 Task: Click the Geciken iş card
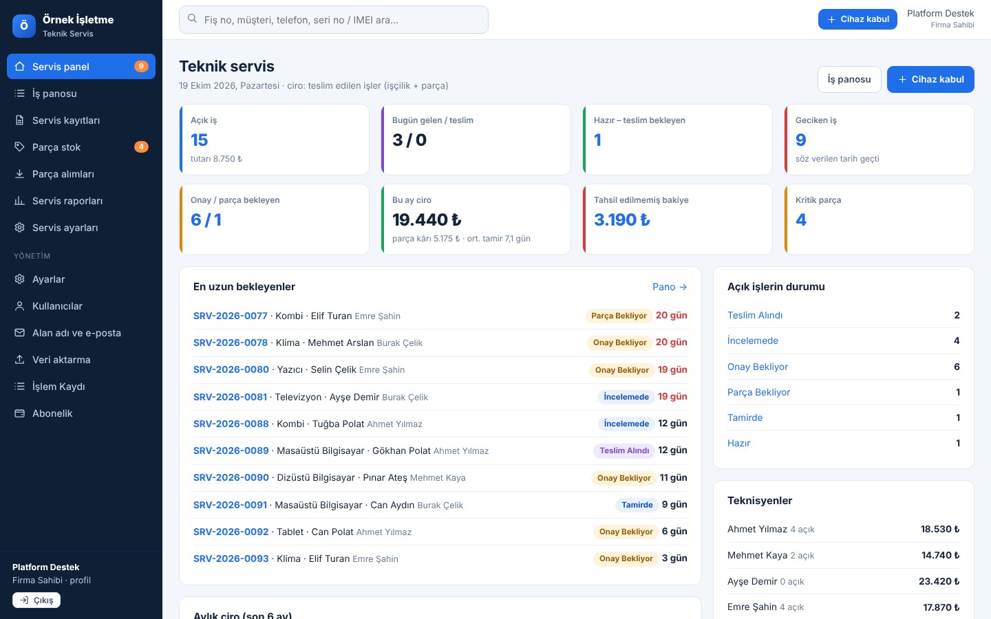pos(879,140)
